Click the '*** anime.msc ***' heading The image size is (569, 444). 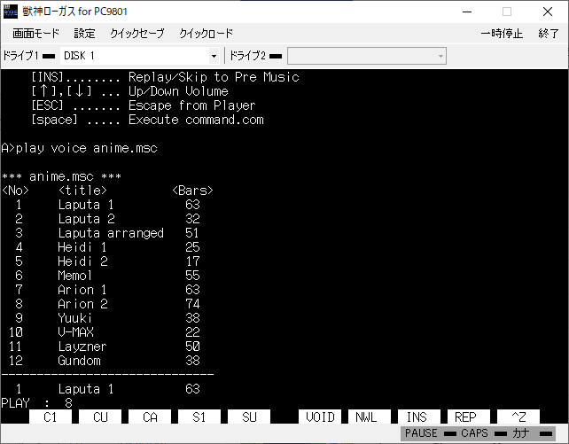tap(61, 176)
